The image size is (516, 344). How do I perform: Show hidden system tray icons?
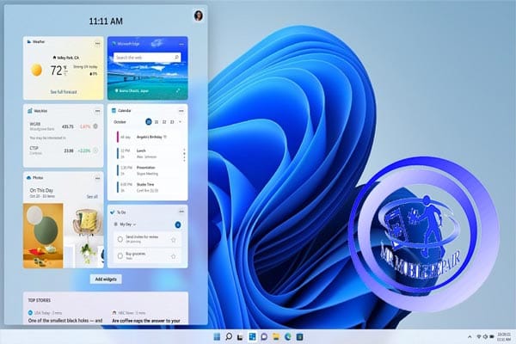point(470,337)
